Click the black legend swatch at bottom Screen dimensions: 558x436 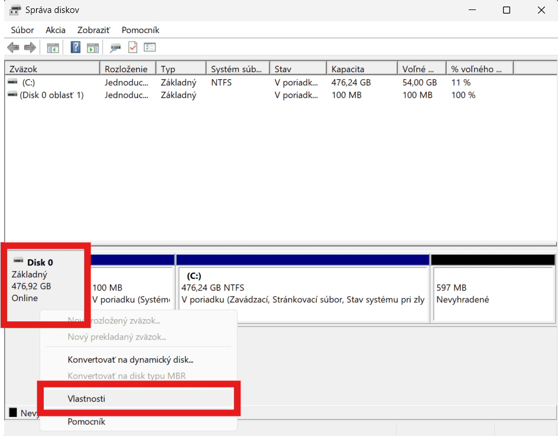pyautogui.click(x=13, y=412)
